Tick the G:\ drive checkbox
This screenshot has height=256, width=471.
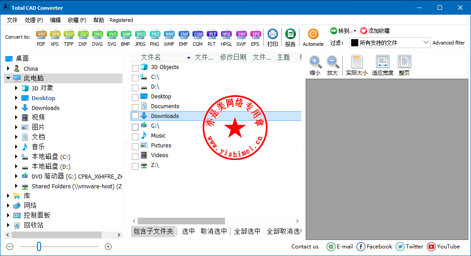pyautogui.click(x=135, y=127)
